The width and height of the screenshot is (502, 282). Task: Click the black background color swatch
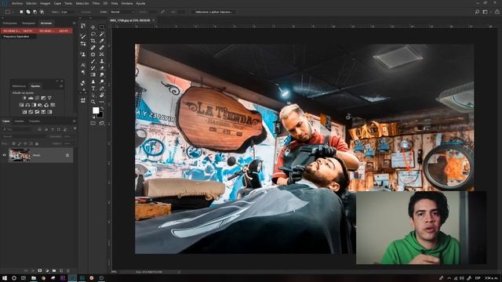tap(100, 115)
